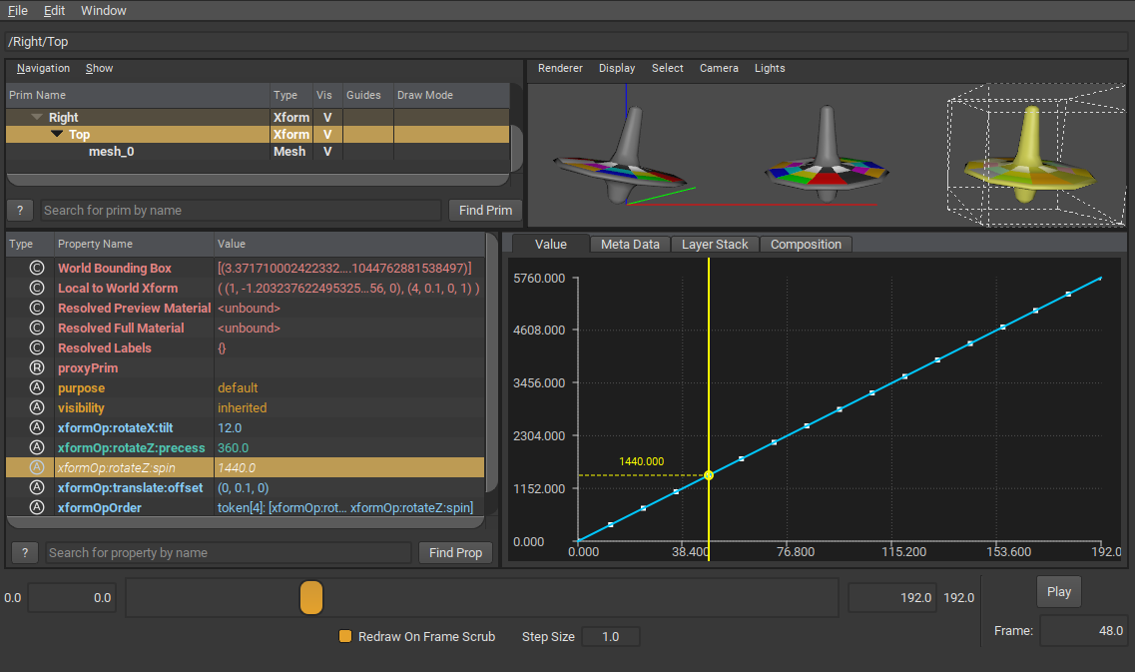Collapse the Top prim tree node
Screen dimensions: 1135x672
coord(57,135)
